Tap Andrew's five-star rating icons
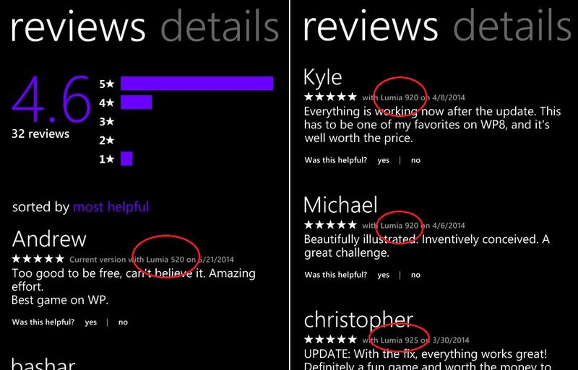 [38, 259]
